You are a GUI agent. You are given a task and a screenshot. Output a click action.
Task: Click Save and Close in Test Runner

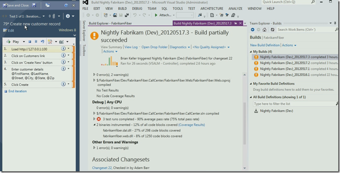coord(16,6)
